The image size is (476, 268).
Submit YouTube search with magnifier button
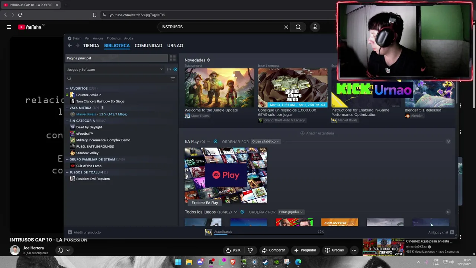point(298,27)
